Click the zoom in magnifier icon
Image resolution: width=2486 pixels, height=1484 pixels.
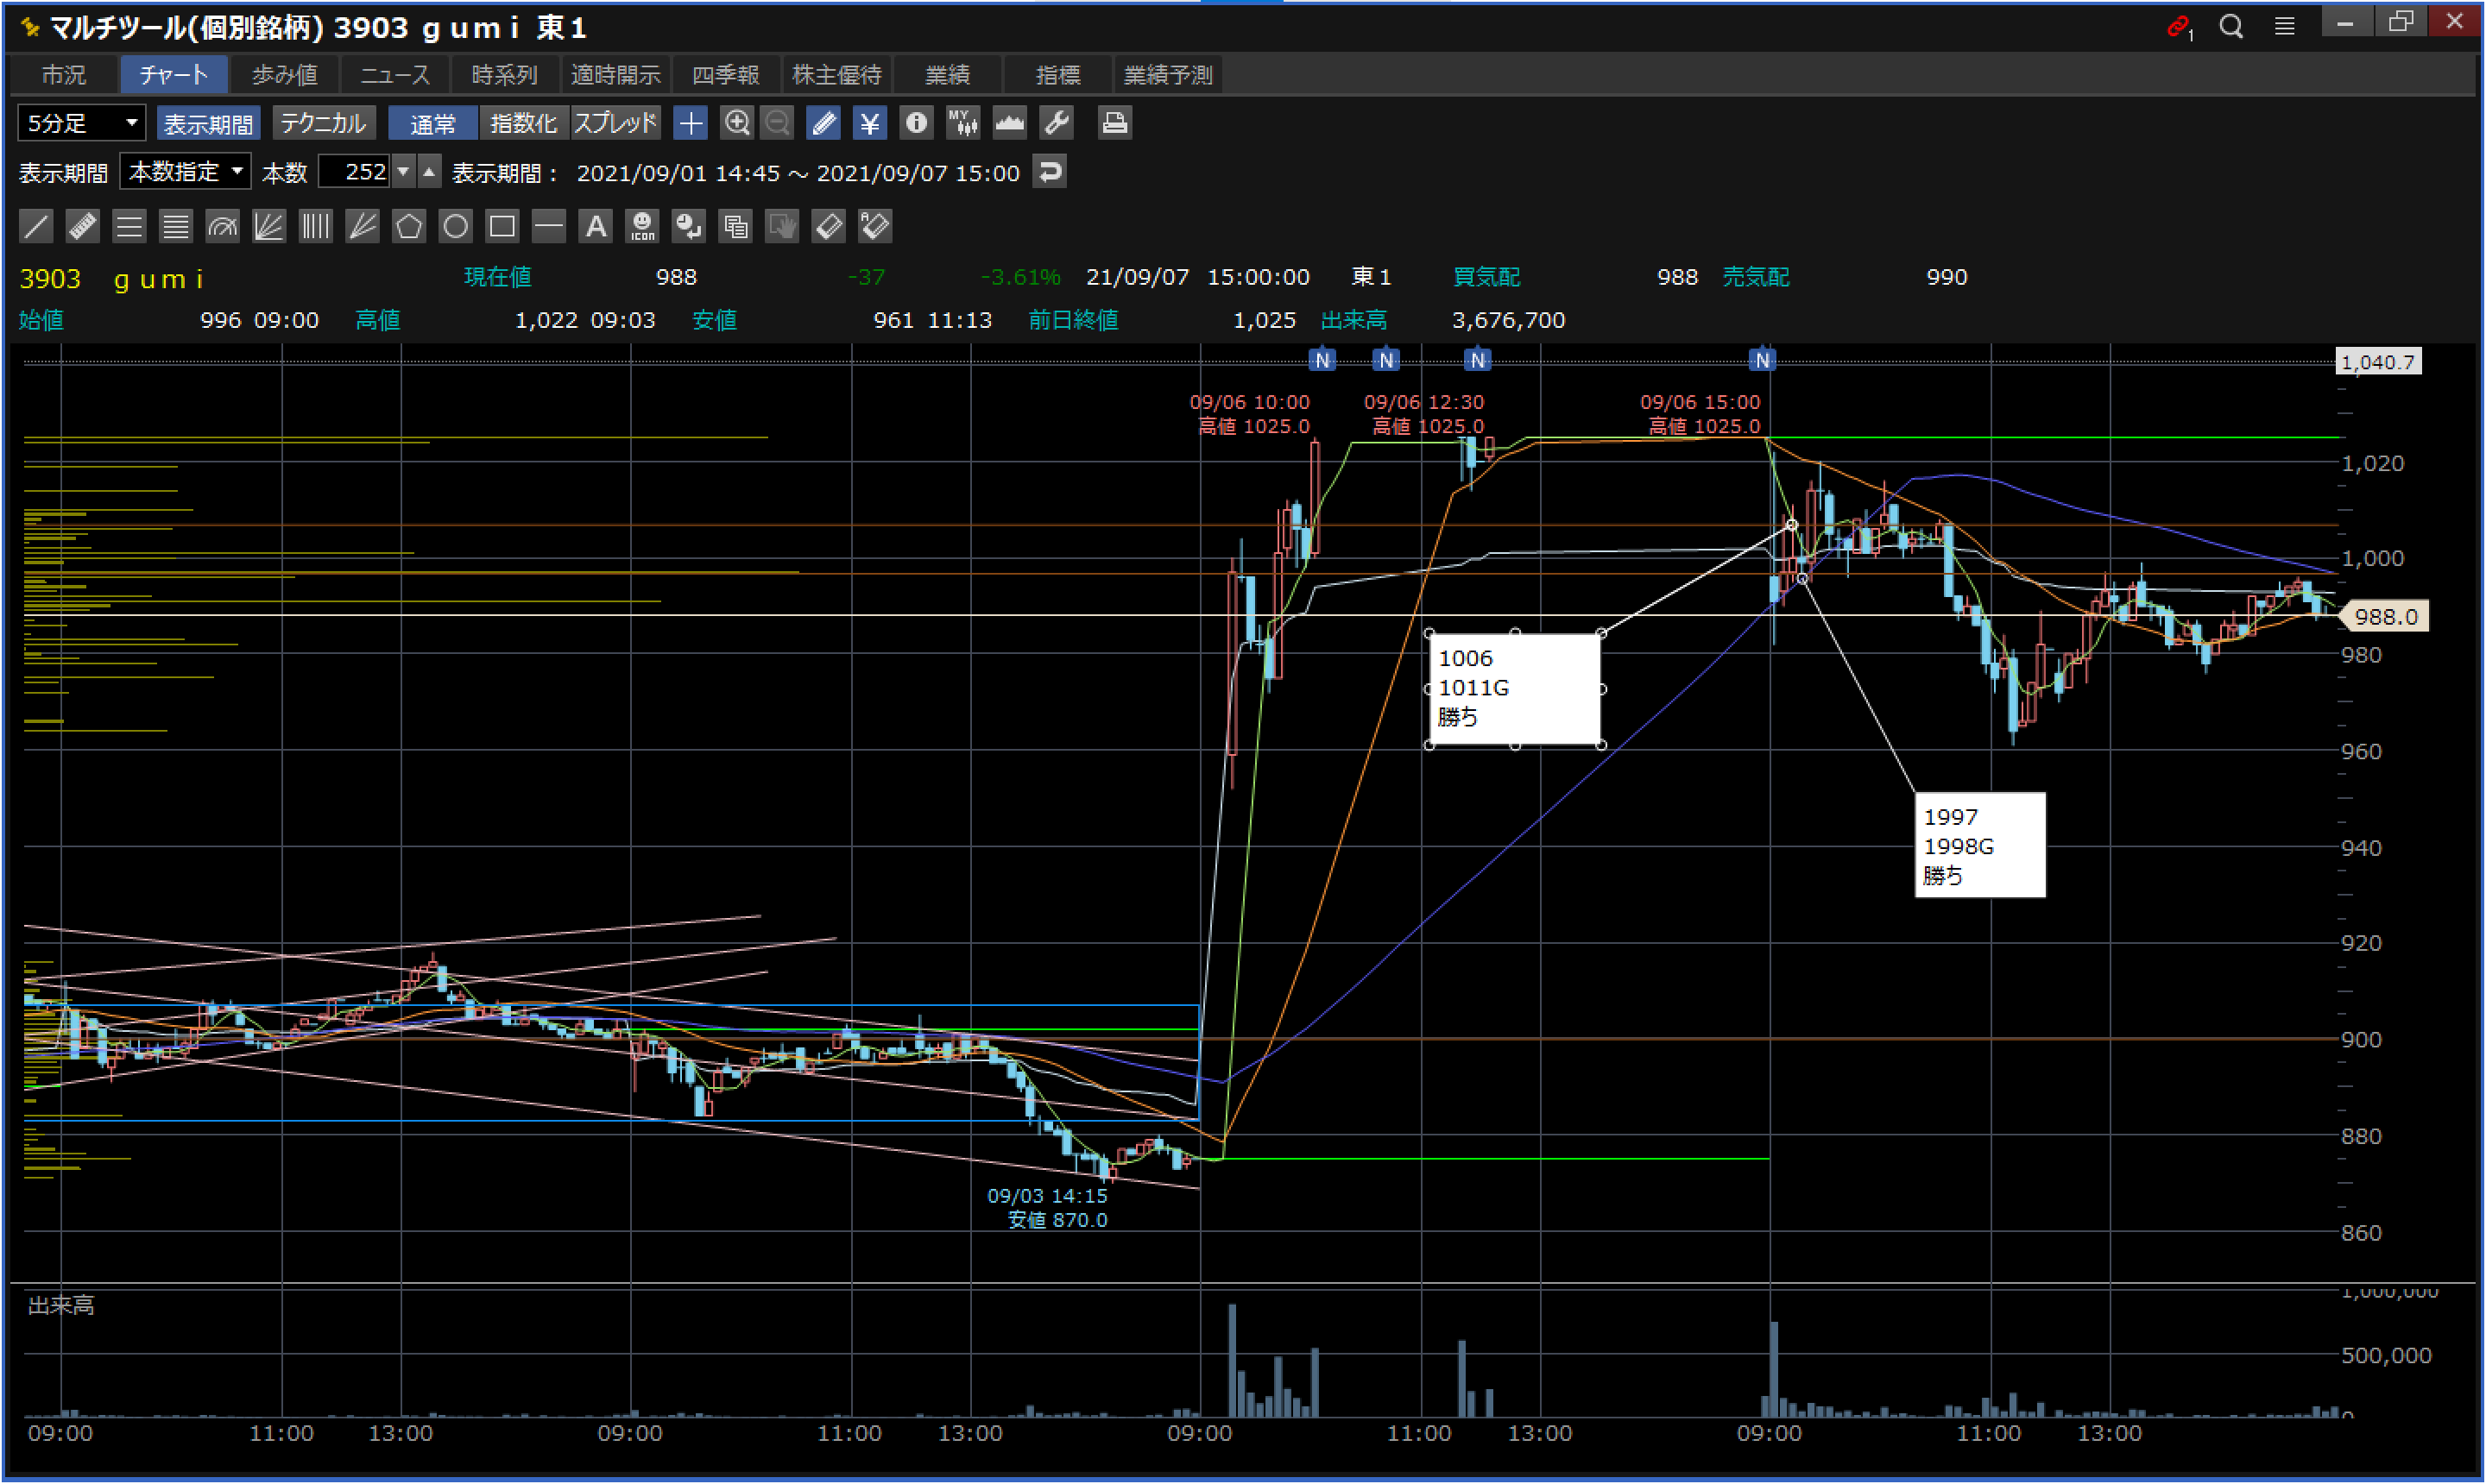[737, 123]
